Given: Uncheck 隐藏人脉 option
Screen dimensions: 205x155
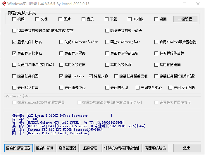Looking at the screenshot, I should (91, 76).
